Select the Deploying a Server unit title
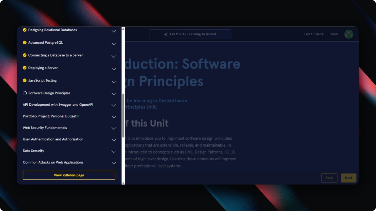The height and width of the screenshot is (211, 376). pyautogui.click(x=43, y=68)
